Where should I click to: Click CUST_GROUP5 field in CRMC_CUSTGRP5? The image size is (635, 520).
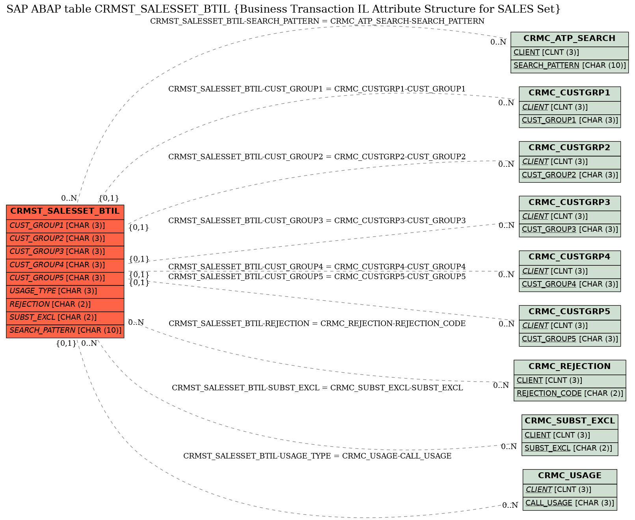(x=570, y=339)
